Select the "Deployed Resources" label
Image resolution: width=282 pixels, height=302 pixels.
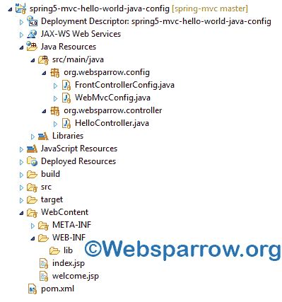[78, 161]
